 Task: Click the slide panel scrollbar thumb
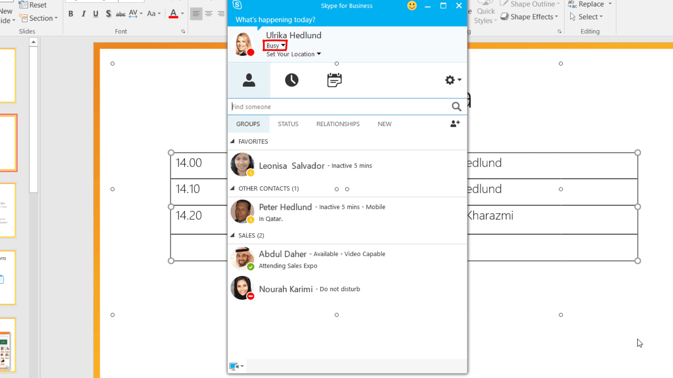[x=33, y=120]
